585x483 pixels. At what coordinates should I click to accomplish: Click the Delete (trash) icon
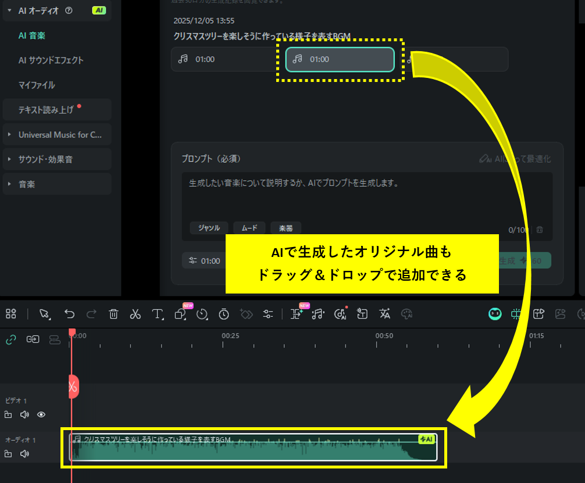click(x=113, y=314)
